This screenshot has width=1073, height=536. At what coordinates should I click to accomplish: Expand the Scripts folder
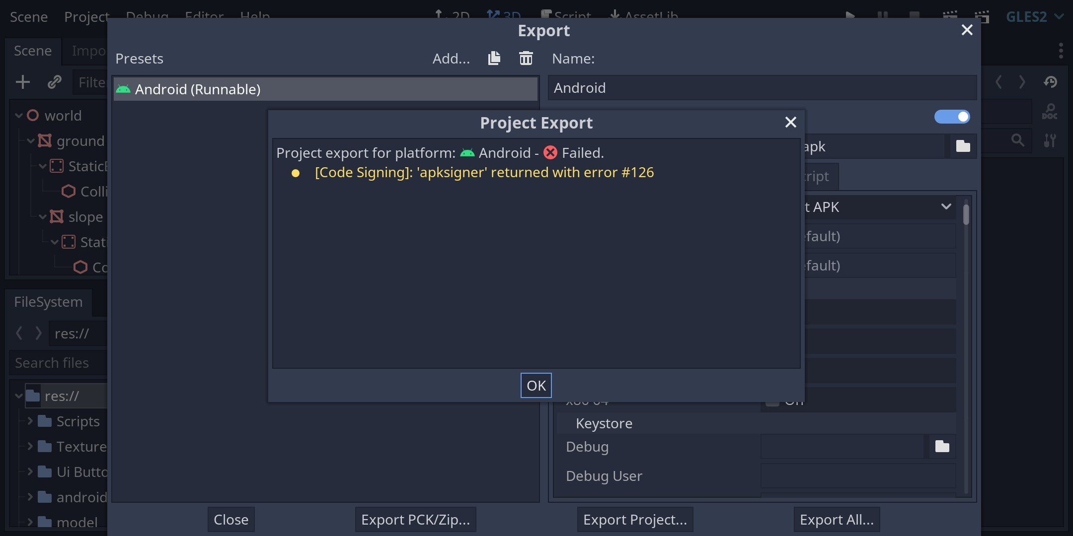pos(30,421)
